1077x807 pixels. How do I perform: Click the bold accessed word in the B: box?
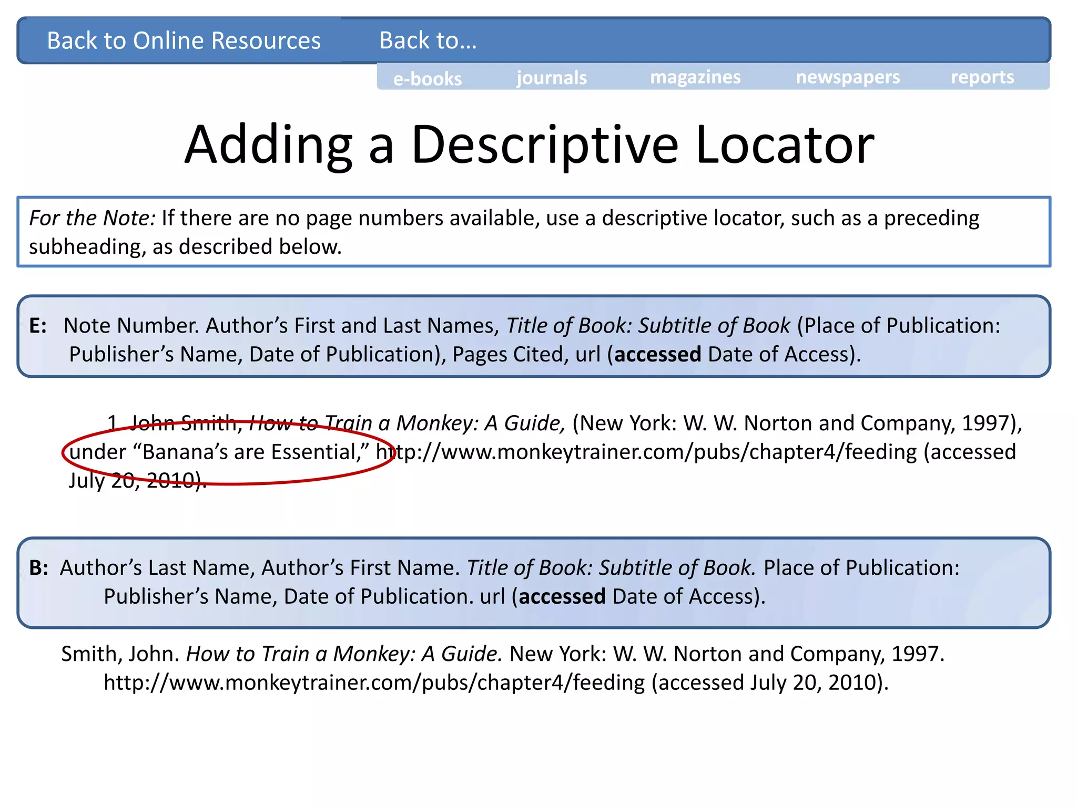pos(562,597)
